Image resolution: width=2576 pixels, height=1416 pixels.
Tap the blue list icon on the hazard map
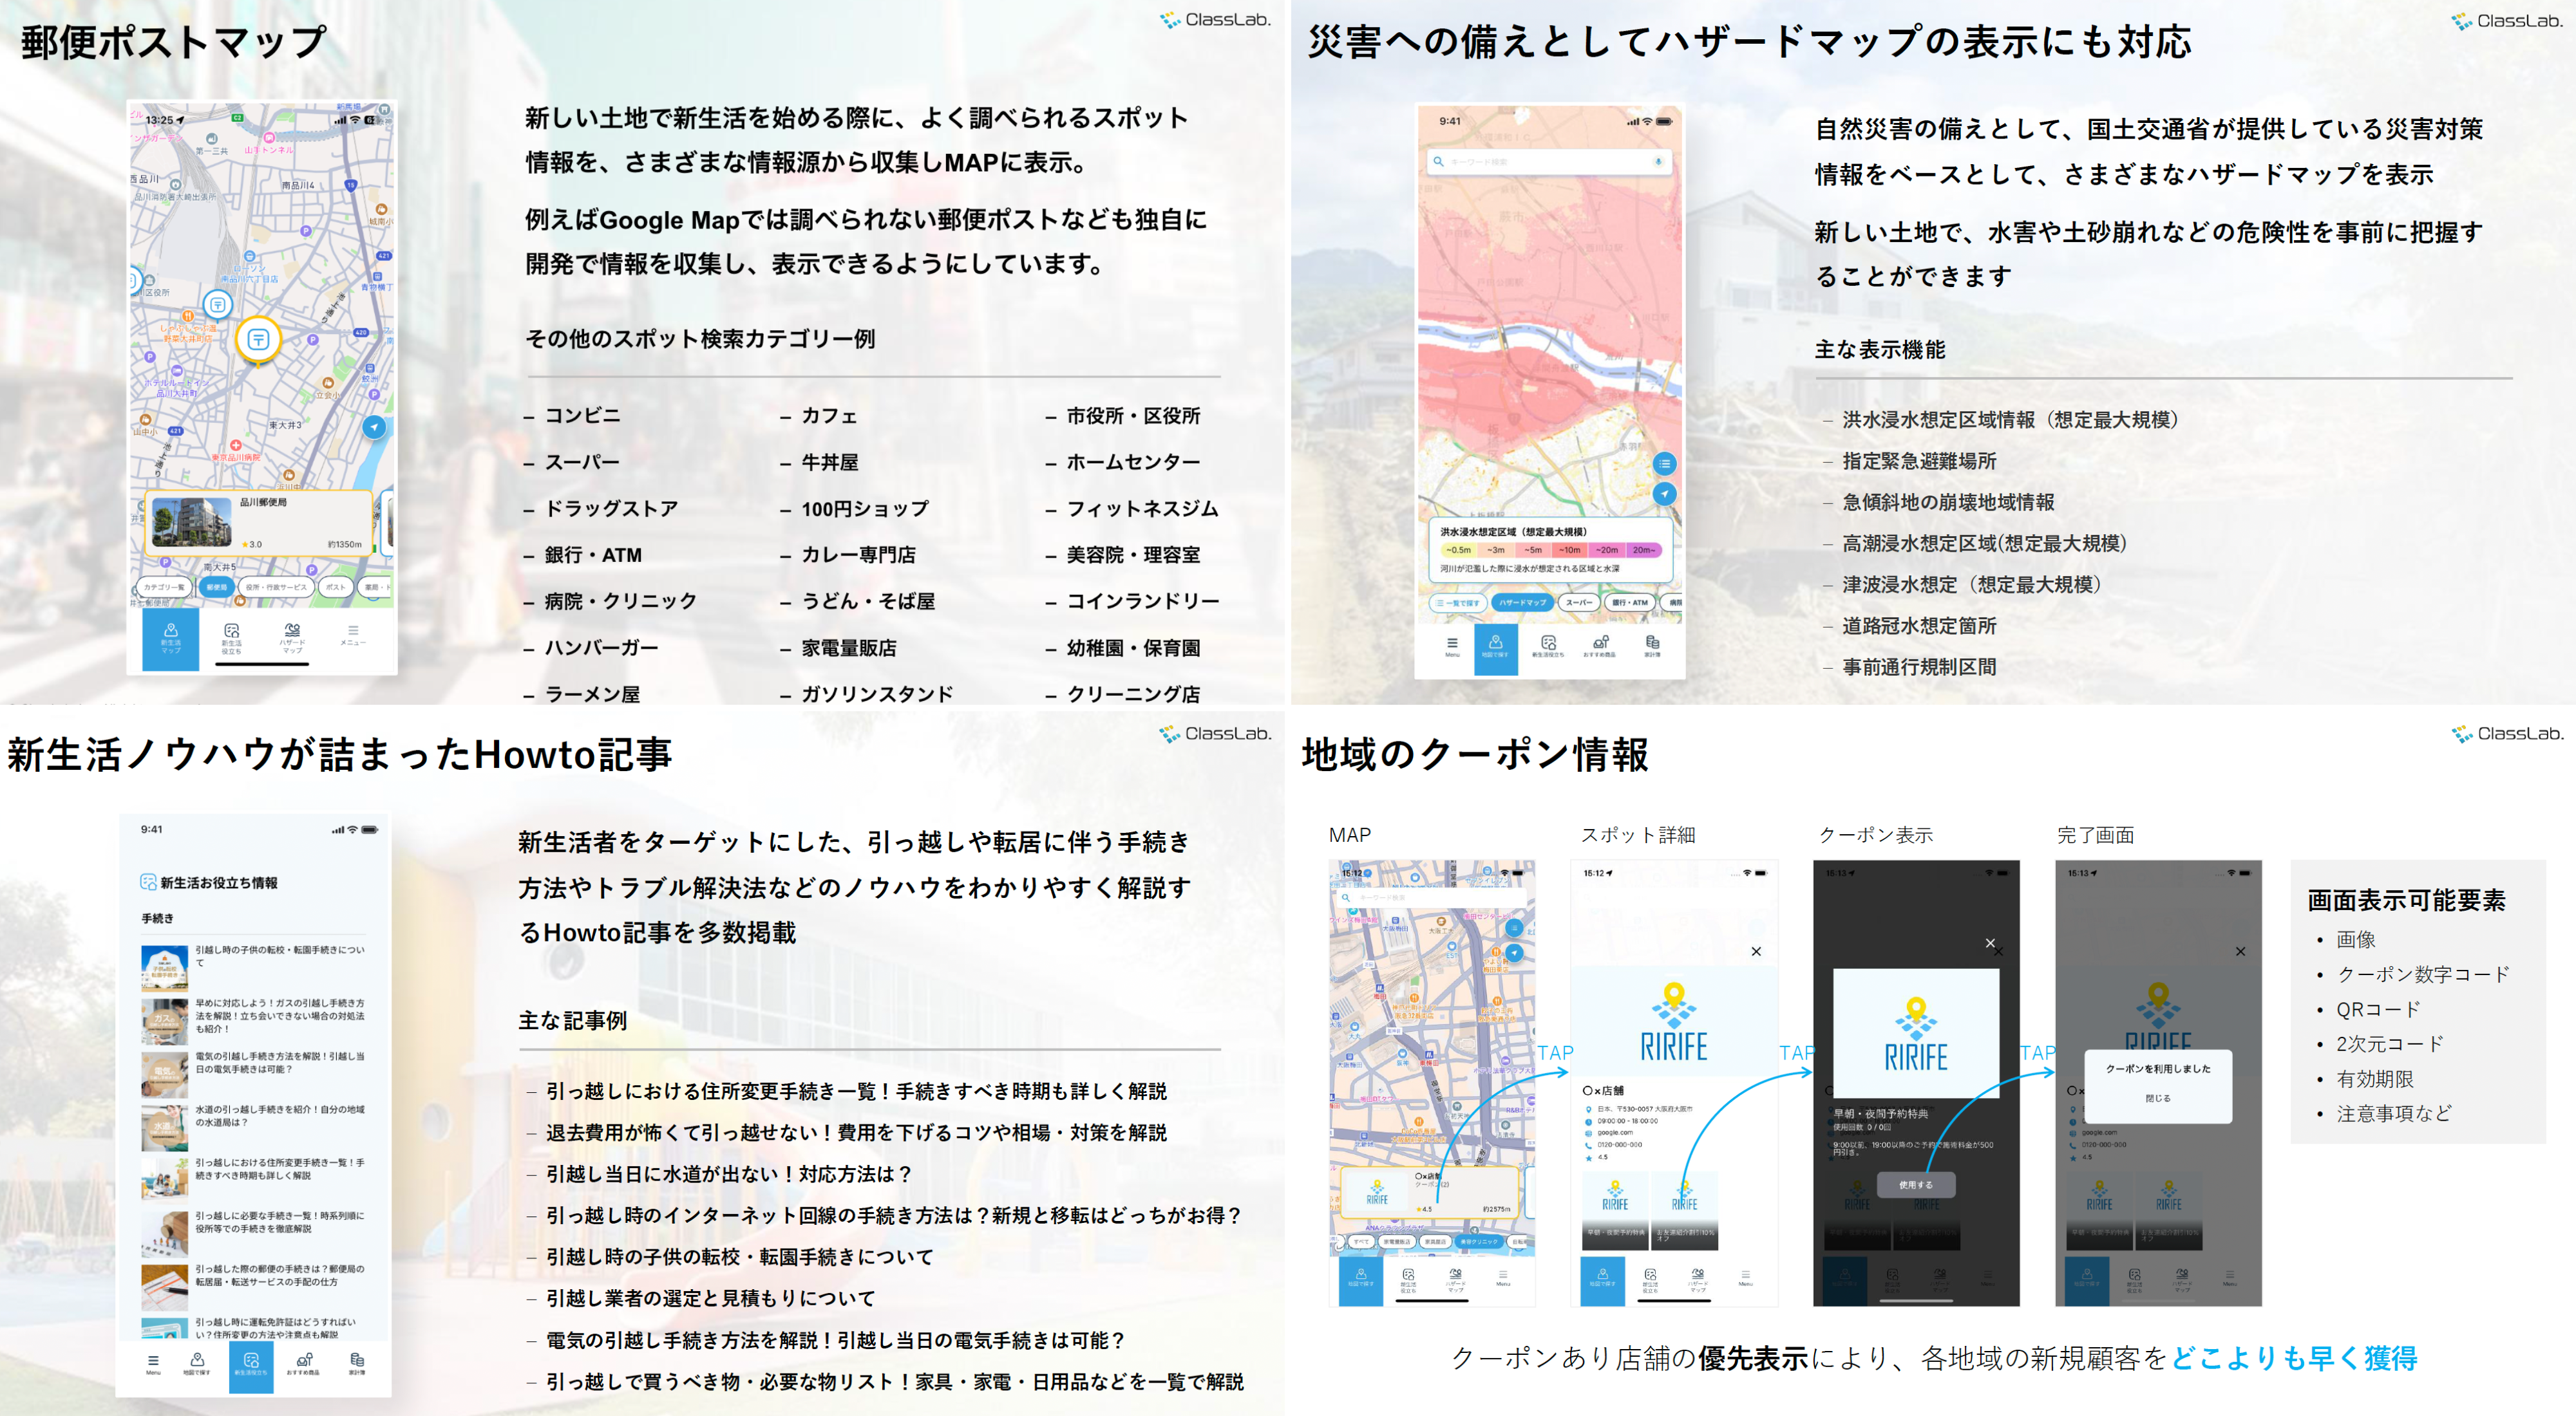(1664, 463)
